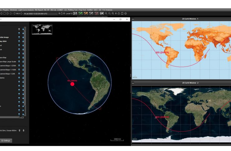The height and width of the screenshot is (151, 231).
Task: Click the ISS (ZARYA) red marker on globe
Action: pos(72,84)
